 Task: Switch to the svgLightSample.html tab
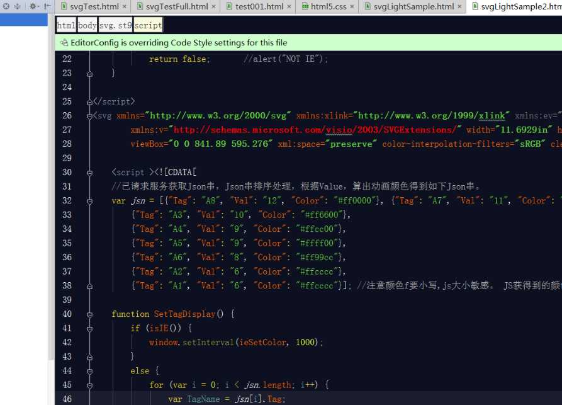(413, 6)
